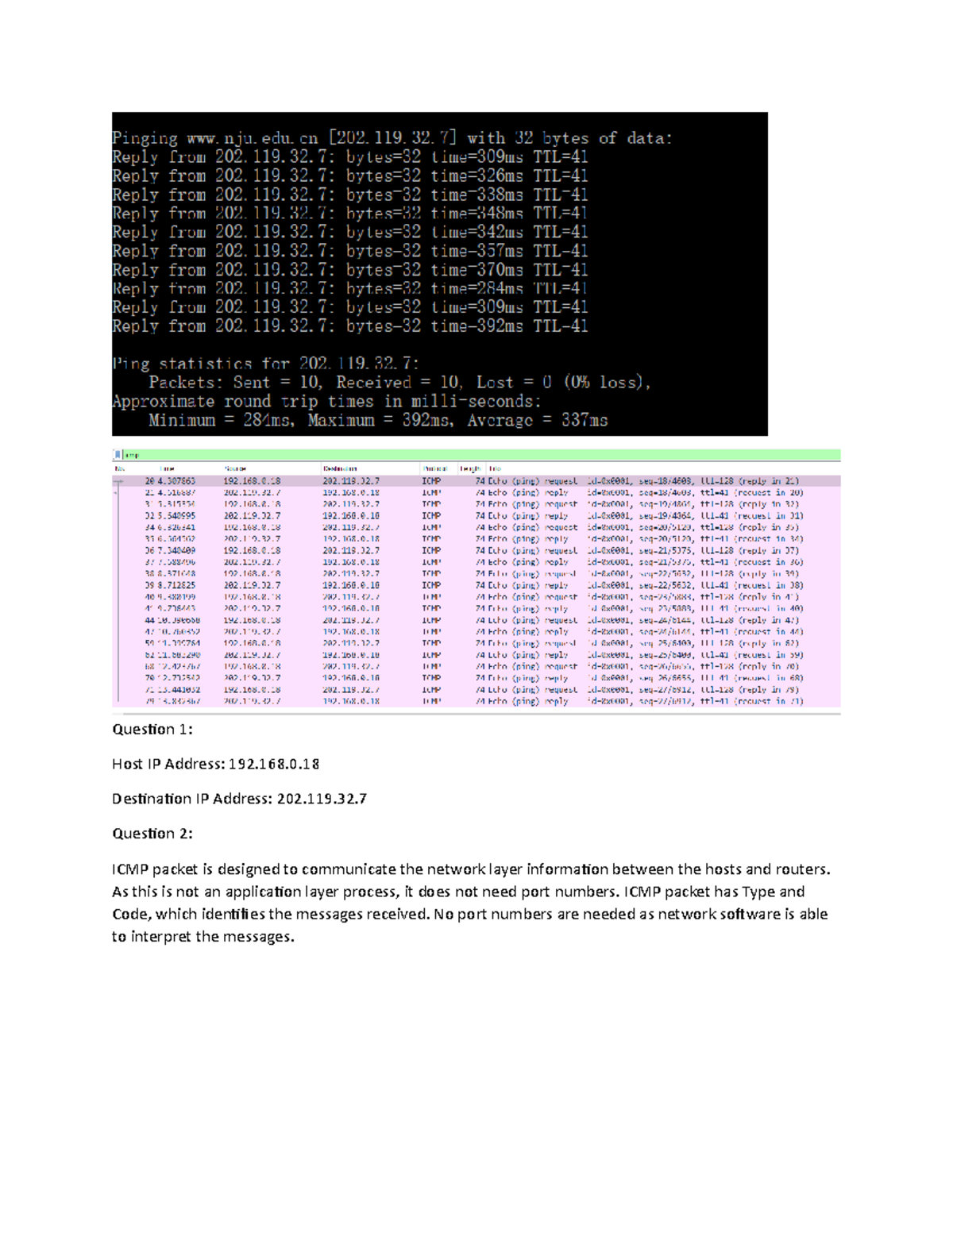
Task: Select the last echo reply row in the capture
Action: point(397,702)
